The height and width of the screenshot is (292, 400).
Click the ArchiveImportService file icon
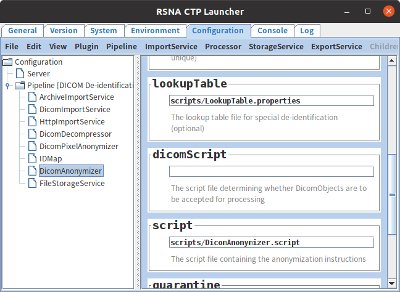tap(32, 97)
